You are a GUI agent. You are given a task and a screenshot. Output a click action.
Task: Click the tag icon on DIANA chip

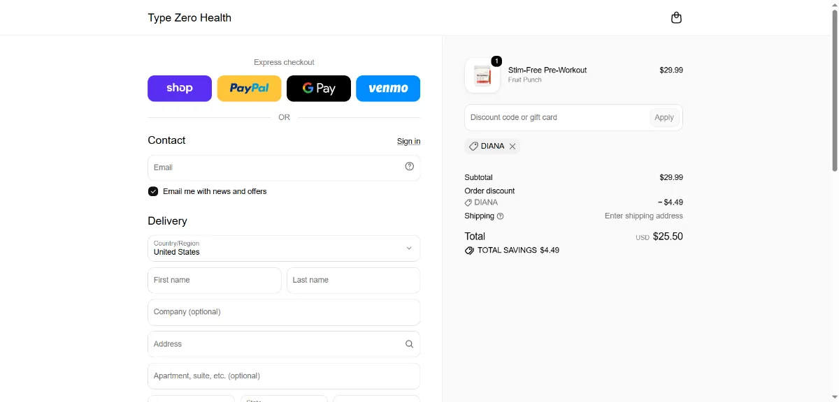[473, 147]
